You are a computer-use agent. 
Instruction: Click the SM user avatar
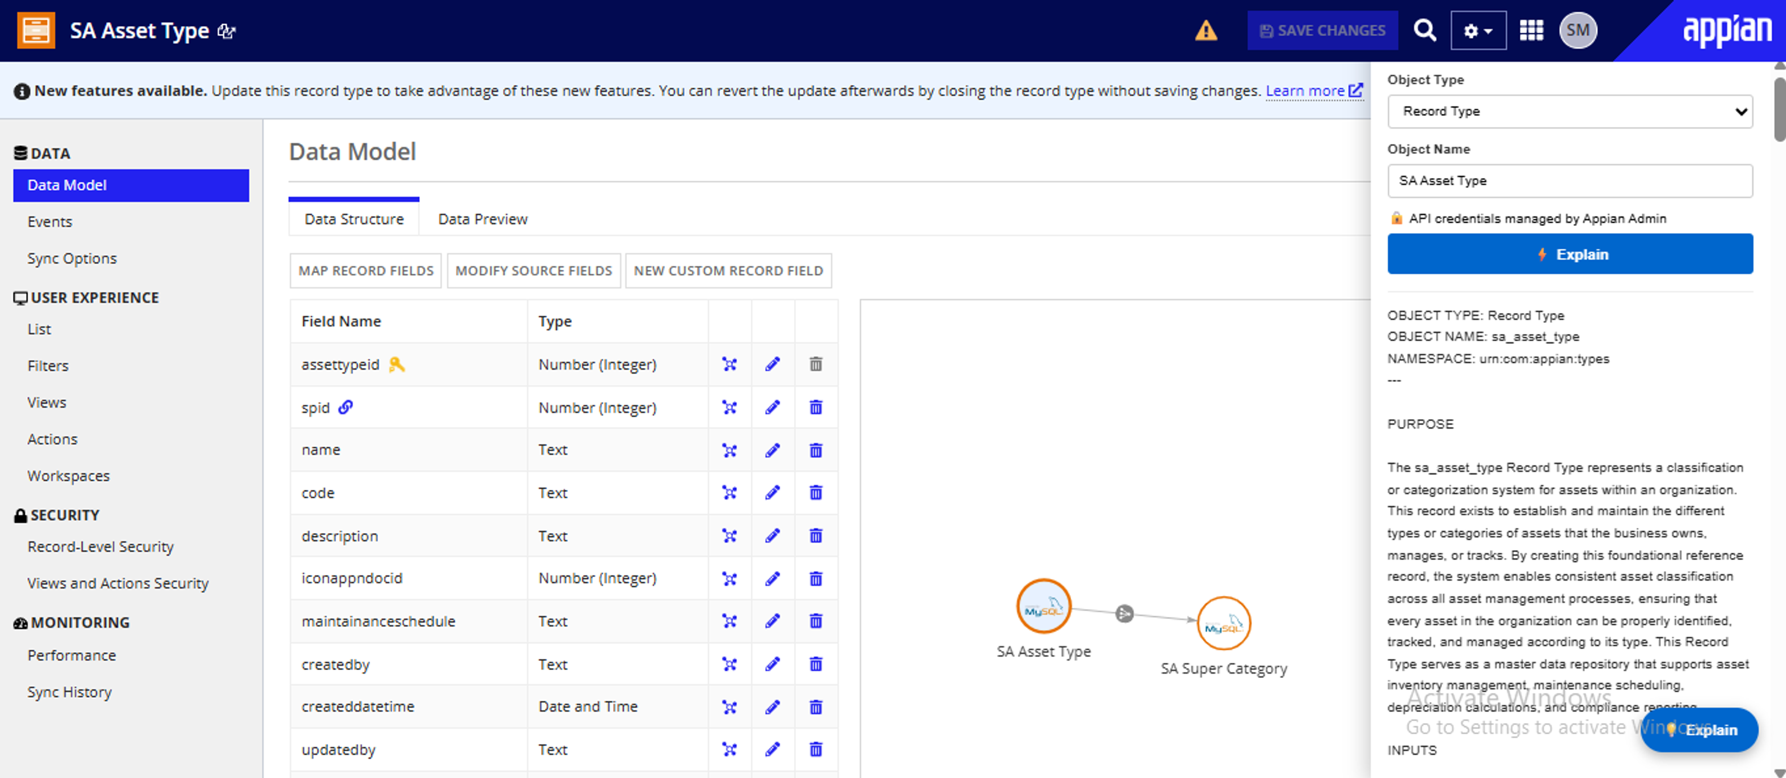[x=1578, y=31]
